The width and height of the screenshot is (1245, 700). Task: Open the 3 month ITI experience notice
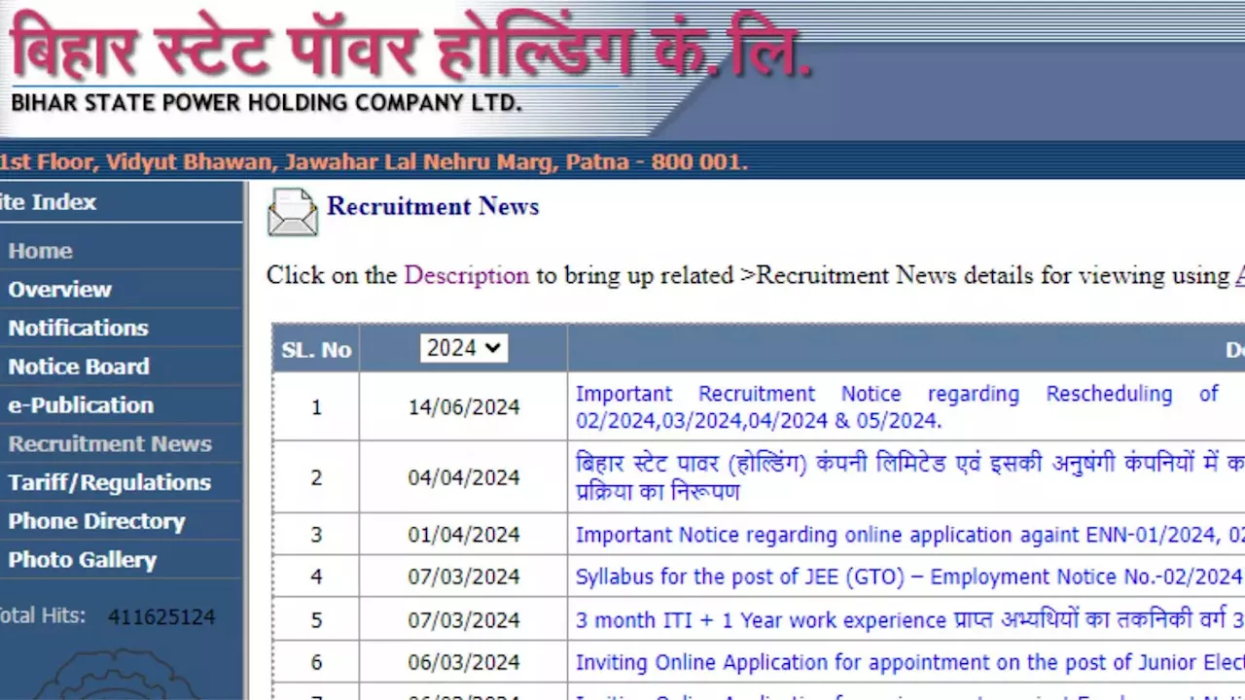(909, 619)
